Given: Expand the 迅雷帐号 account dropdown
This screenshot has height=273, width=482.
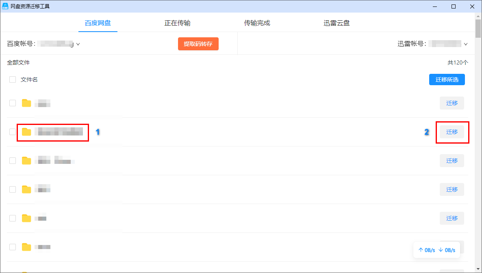Looking at the screenshot, I should point(466,44).
